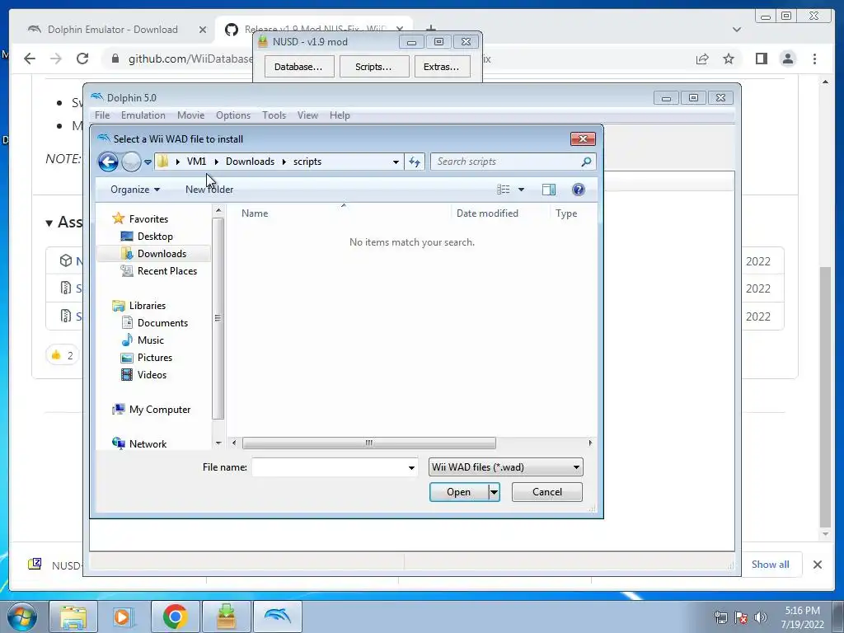Open Chrome's share page icon
The image size is (844, 633).
702,59
